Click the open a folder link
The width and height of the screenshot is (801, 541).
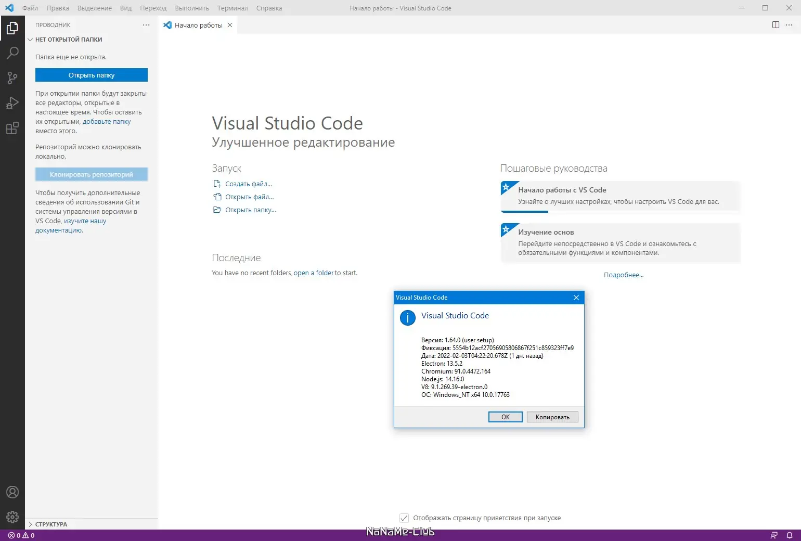point(314,273)
